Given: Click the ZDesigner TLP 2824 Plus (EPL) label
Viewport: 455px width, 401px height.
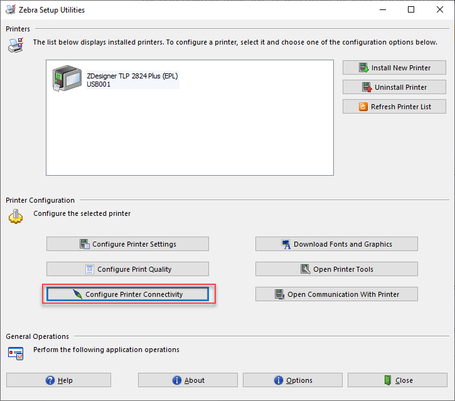Looking at the screenshot, I should pos(132,76).
